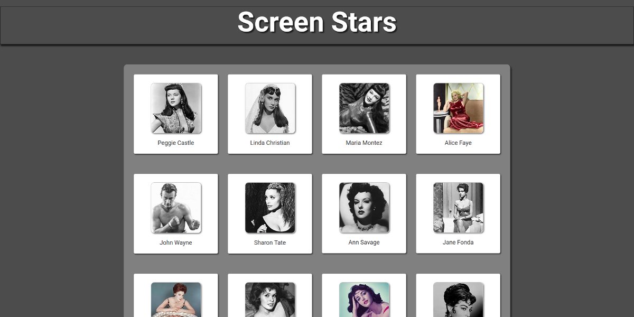
Task: Open the Maria Montez photo thumbnail
Action: click(x=364, y=108)
